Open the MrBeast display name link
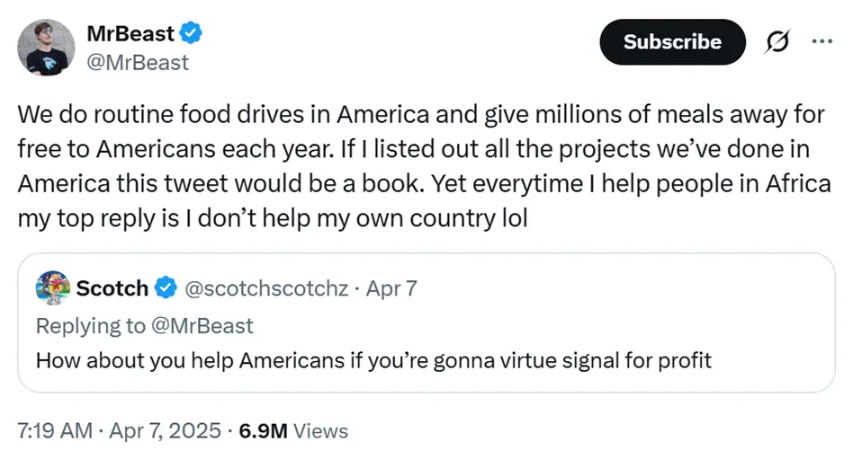The image size is (853, 459). click(x=130, y=34)
